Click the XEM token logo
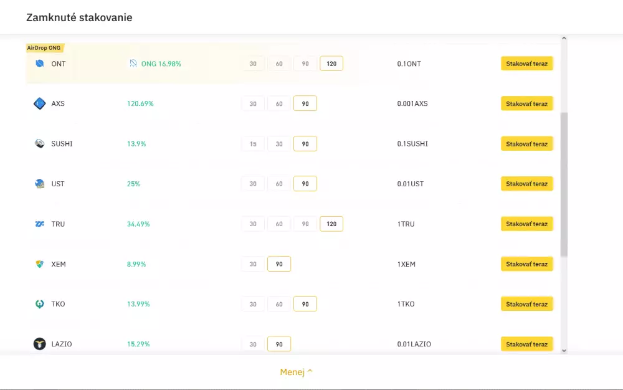The width and height of the screenshot is (623, 390). [x=39, y=264]
